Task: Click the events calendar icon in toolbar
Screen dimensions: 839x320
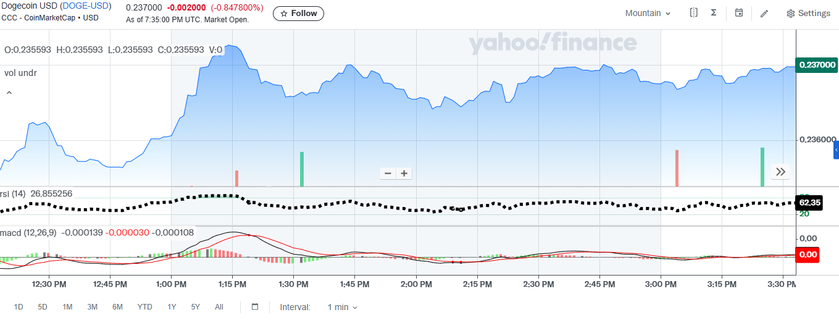Action: tap(739, 13)
